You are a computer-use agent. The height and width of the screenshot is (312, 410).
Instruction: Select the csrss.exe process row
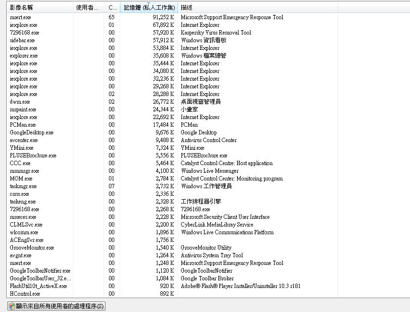pyautogui.click(x=172, y=194)
